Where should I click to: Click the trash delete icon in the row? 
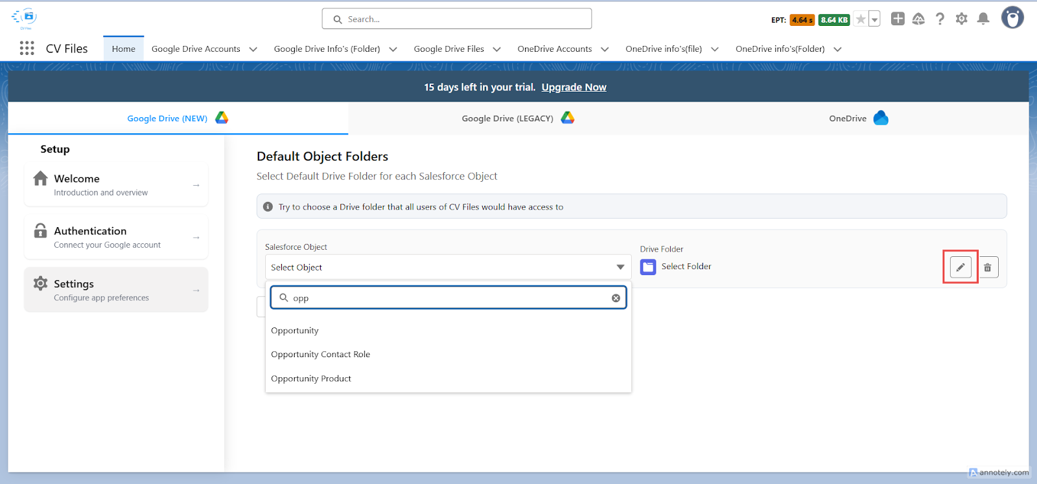[x=988, y=267]
